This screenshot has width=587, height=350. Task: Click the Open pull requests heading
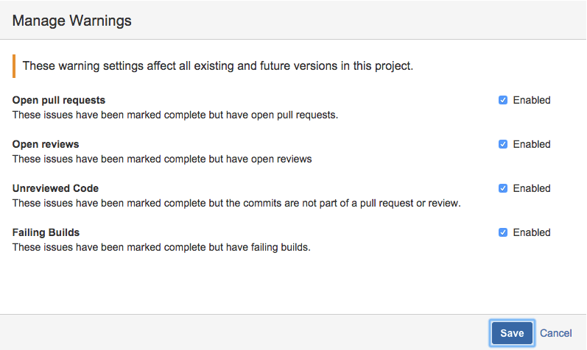click(x=59, y=101)
